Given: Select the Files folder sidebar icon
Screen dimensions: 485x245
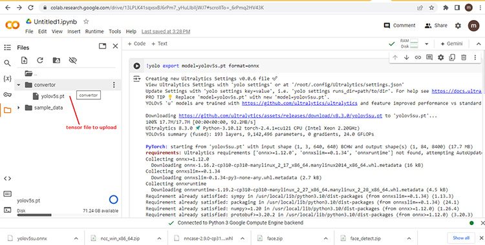Looking at the screenshot, I should pyautogui.click(x=7, y=110).
